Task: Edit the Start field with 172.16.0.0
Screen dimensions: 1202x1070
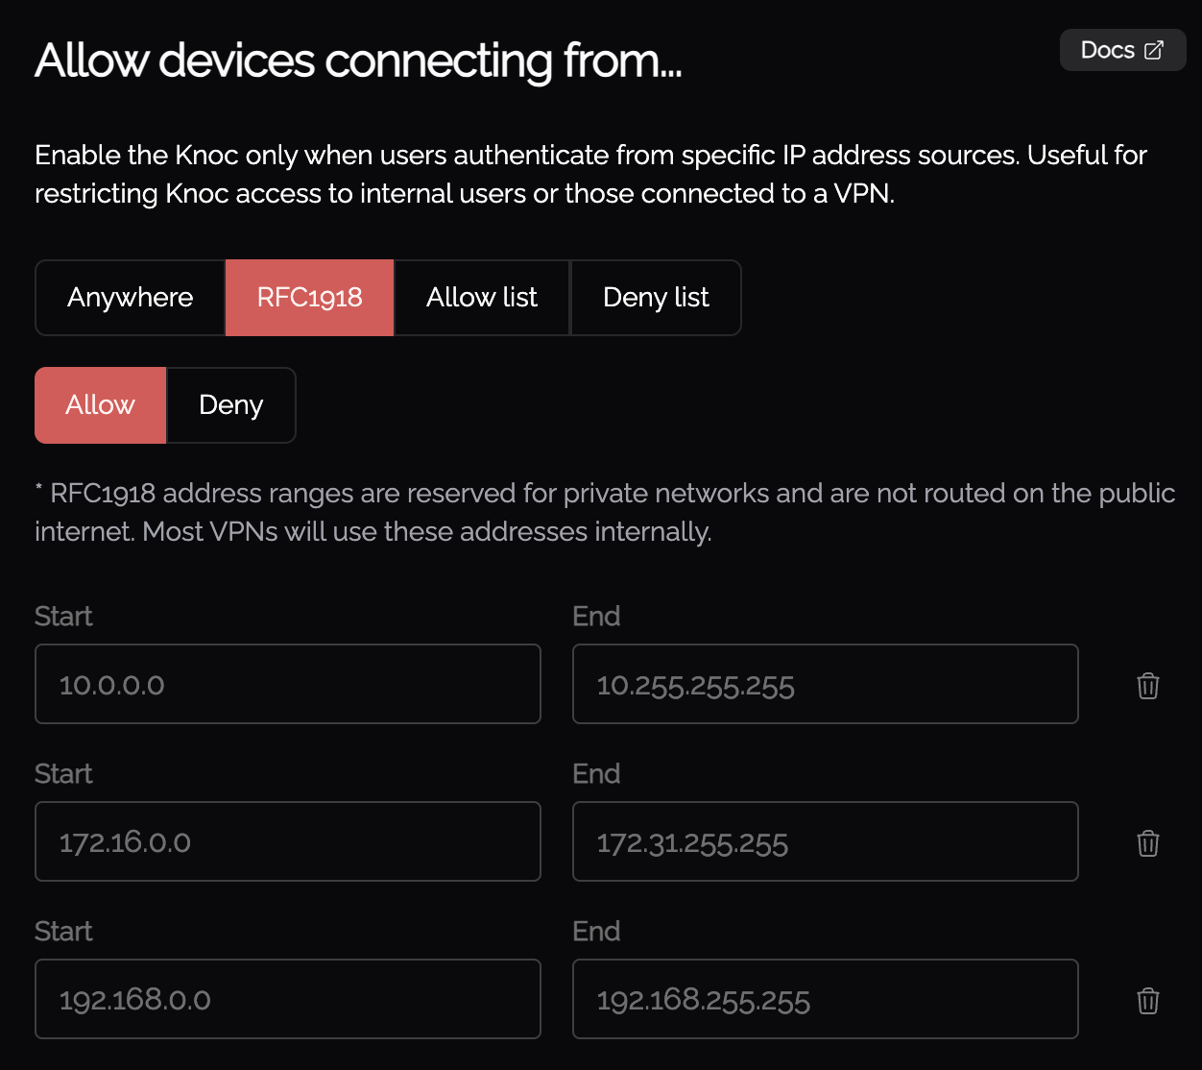Action: pyautogui.click(x=288, y=841)
